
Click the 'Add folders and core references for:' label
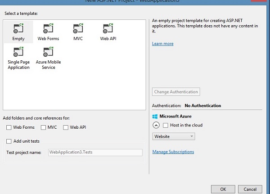point(36,118)
